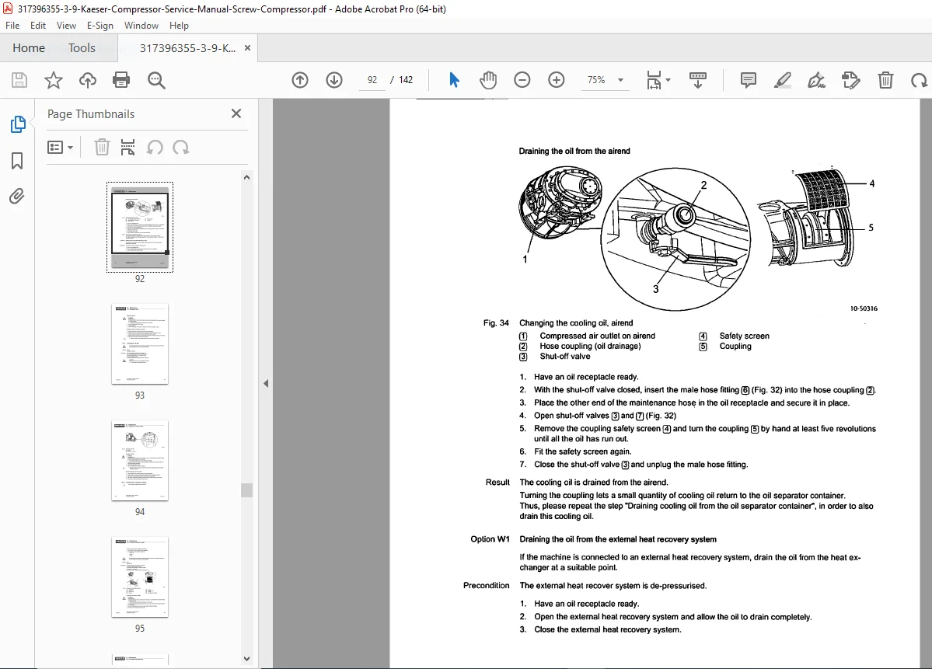This screenshot has height=669, width=932.
Task: Delete selected pages in thumbnails panel
Action: pos(103,148)
